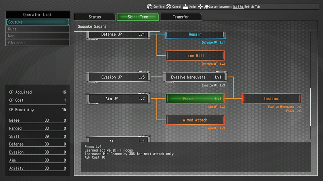Screen dimensions: 323x181
Task: Choose the Evasive Maneuvers Lv1 node
Action: click(195, 77)
